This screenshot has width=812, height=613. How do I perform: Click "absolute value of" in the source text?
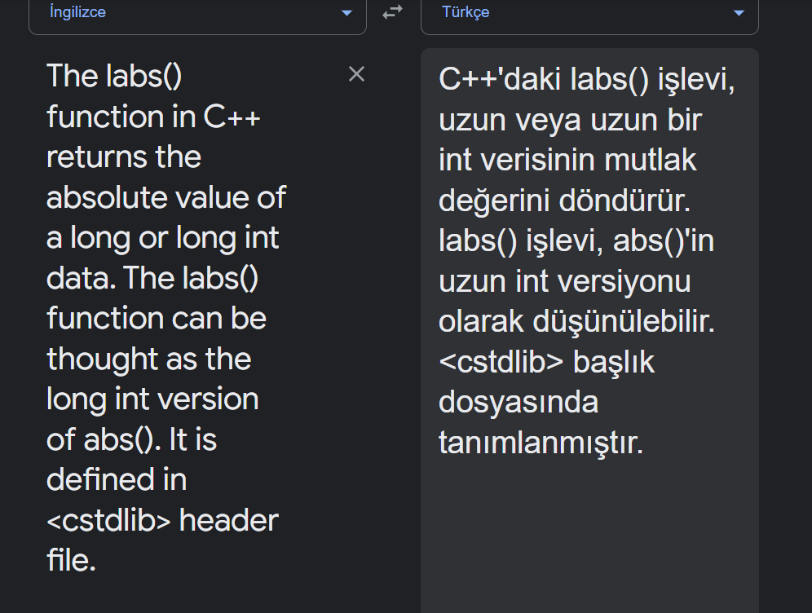pyautogui.click(x=166, y=197)
